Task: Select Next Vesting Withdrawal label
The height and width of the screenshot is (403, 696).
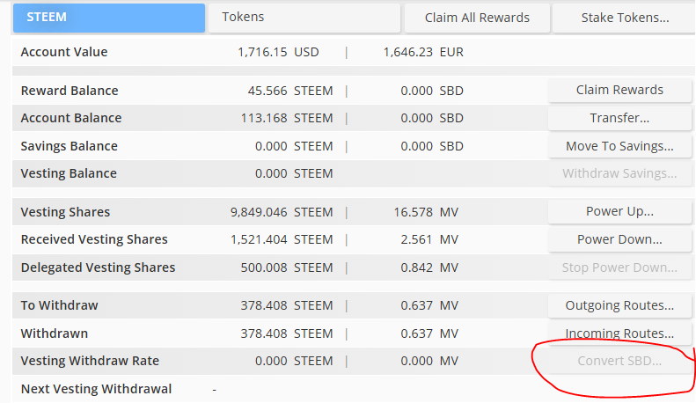Action: [96, 389]
